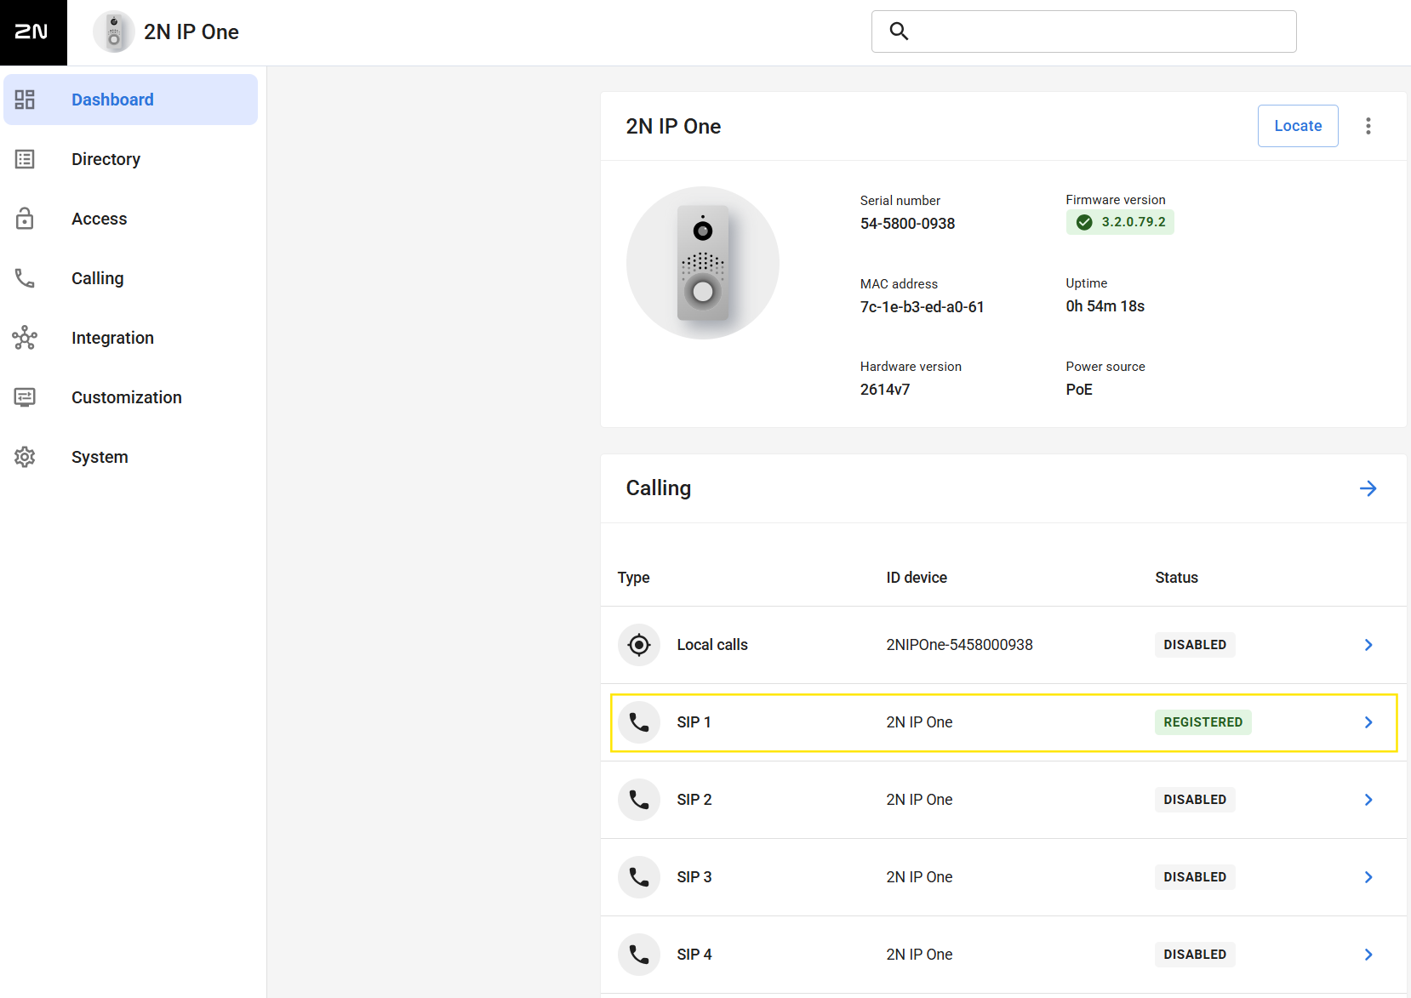This screenshot has width=1411, height=998.
Task: Click the Customization display icon in the sidebar
Action: (25, 397)
